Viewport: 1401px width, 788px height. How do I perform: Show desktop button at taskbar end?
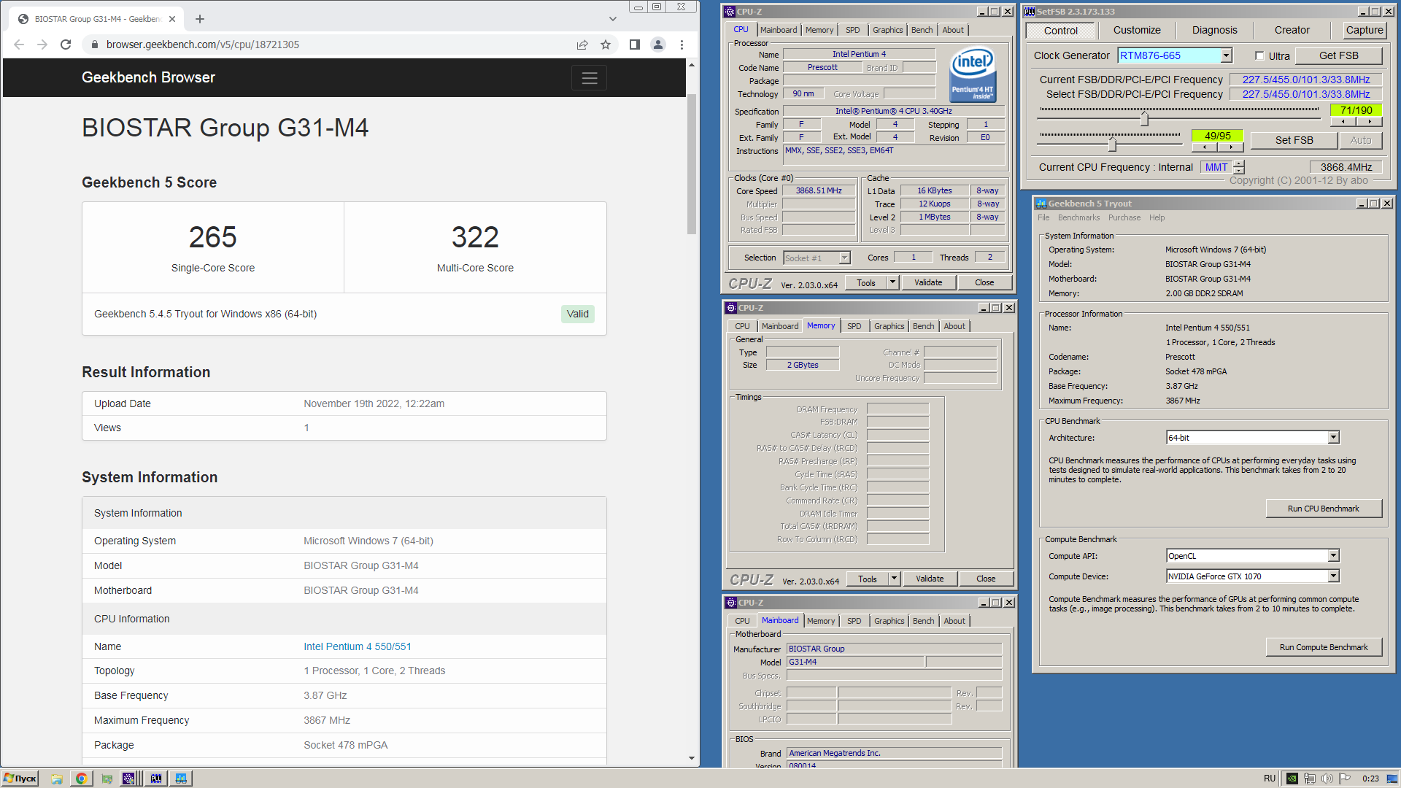click(1393, 779)
